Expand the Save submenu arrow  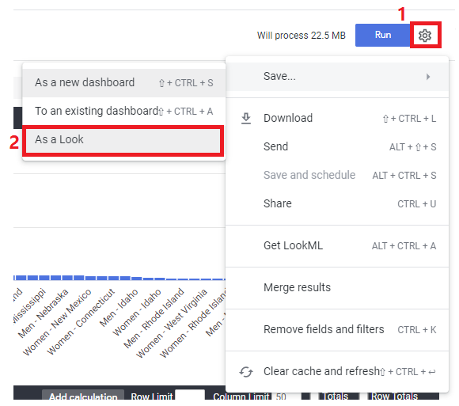428,77
